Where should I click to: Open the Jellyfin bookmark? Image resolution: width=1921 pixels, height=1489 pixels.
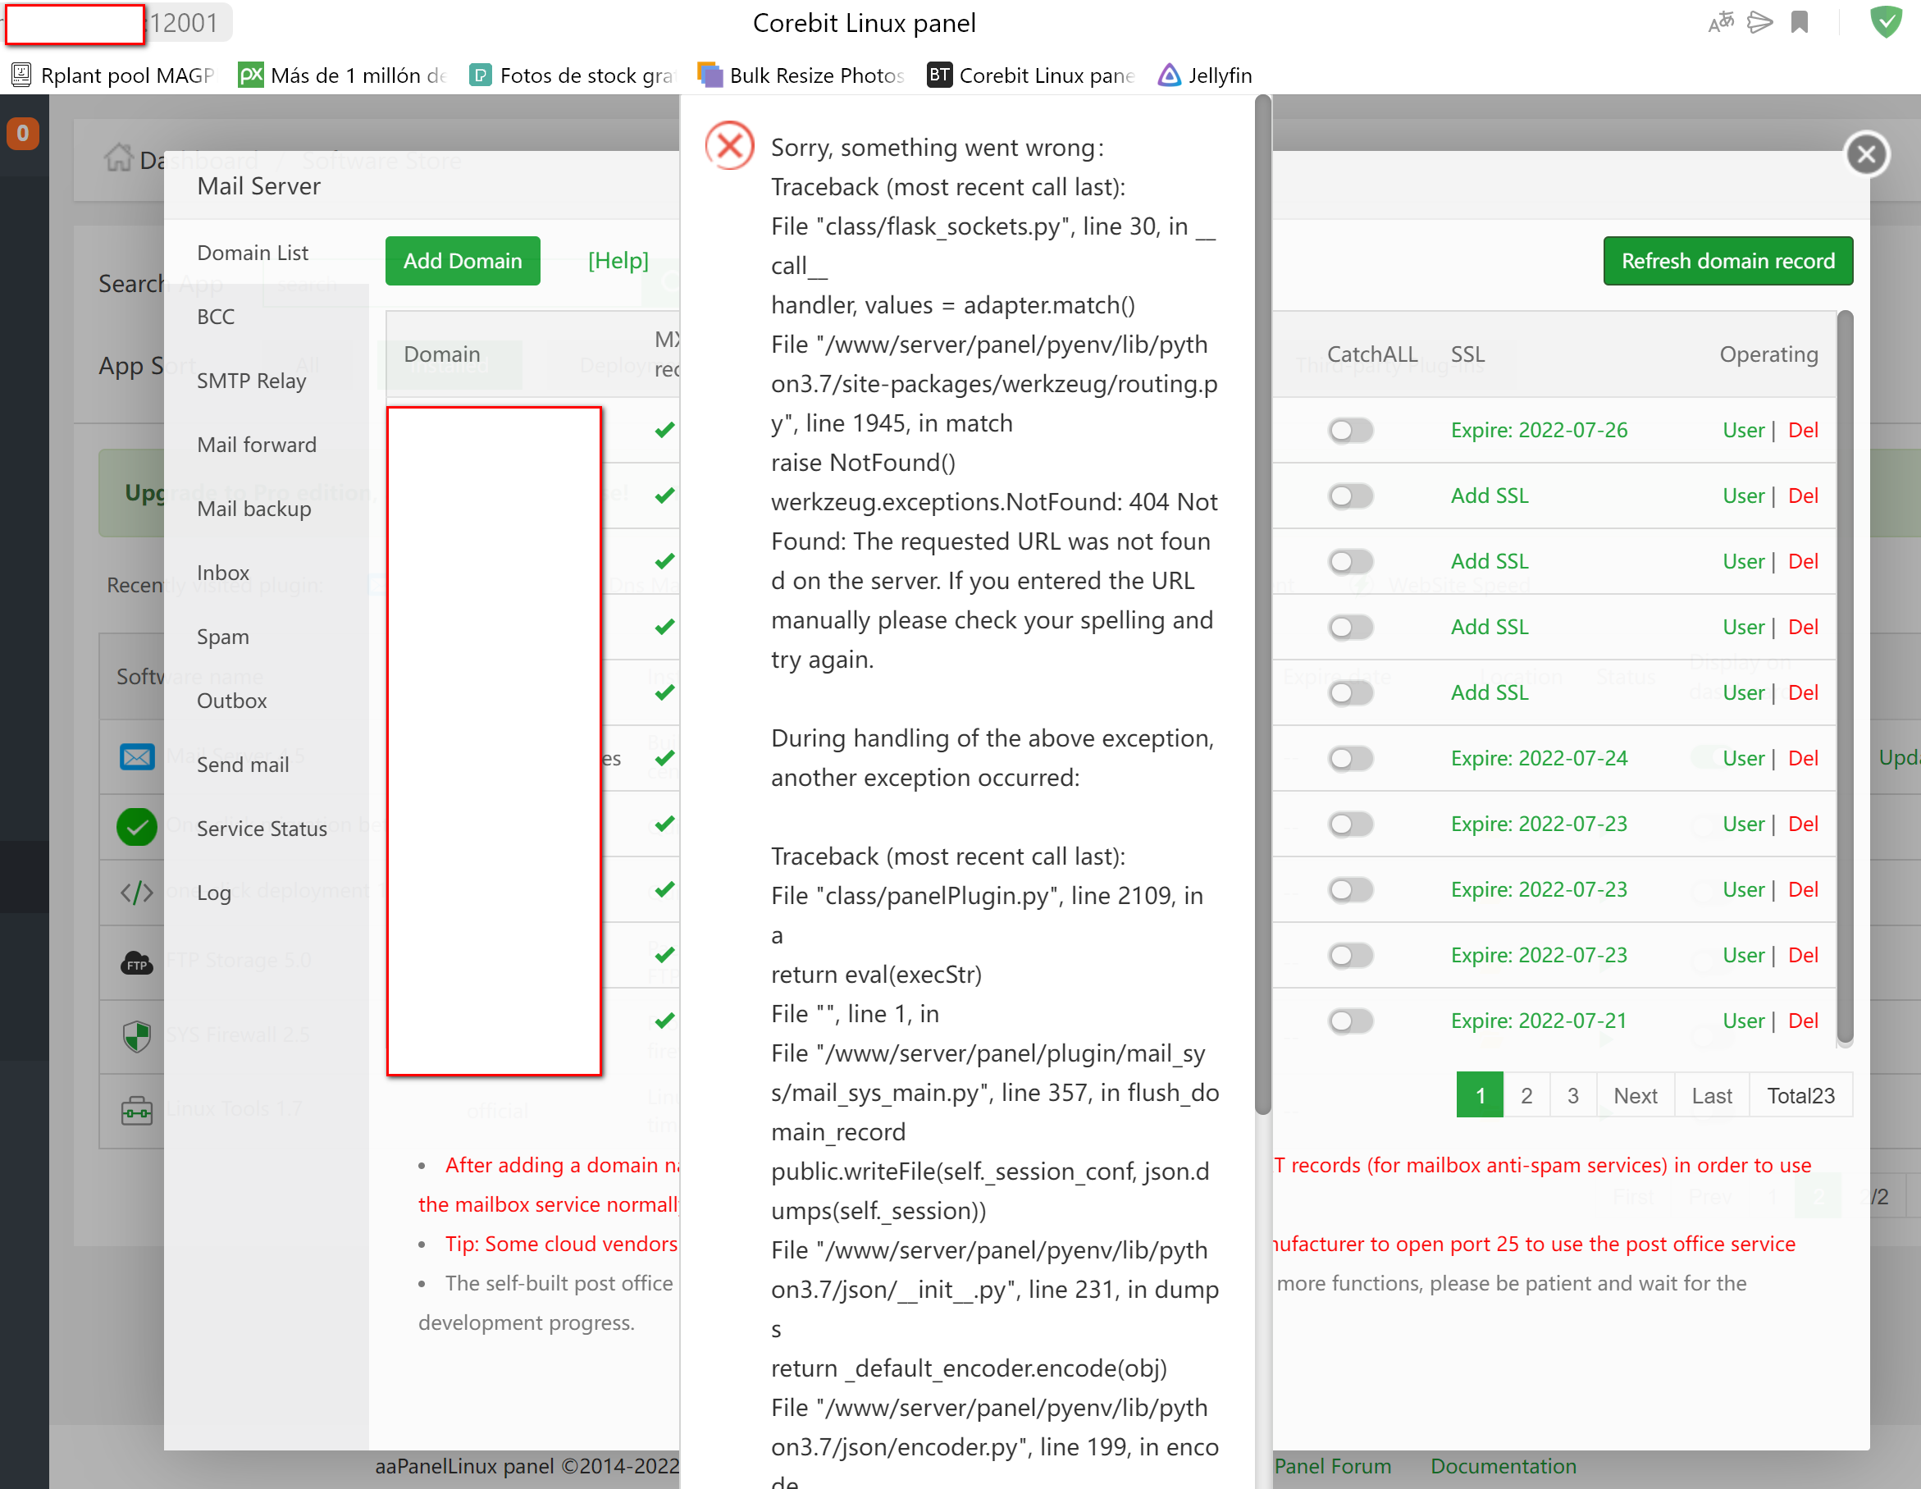click(1204, 75)
